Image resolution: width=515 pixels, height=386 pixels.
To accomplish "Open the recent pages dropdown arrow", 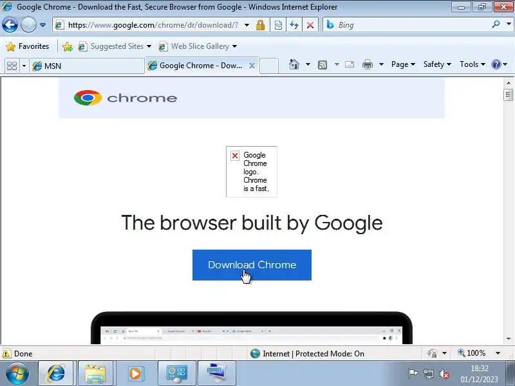I will point(42,25).
